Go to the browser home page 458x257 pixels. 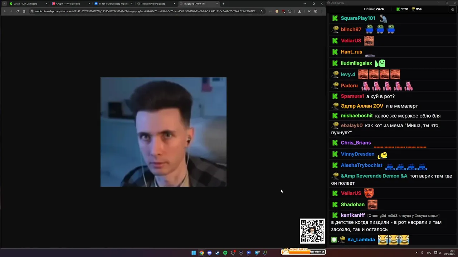click(24, 11)
